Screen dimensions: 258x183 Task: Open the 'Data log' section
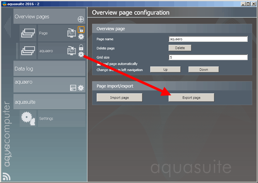tap(49, 68)
